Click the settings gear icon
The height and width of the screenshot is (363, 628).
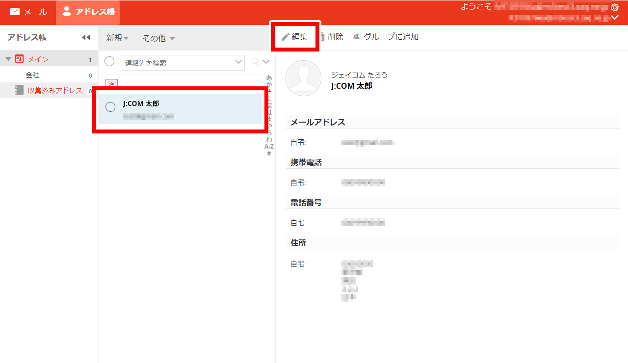point(615,7)
